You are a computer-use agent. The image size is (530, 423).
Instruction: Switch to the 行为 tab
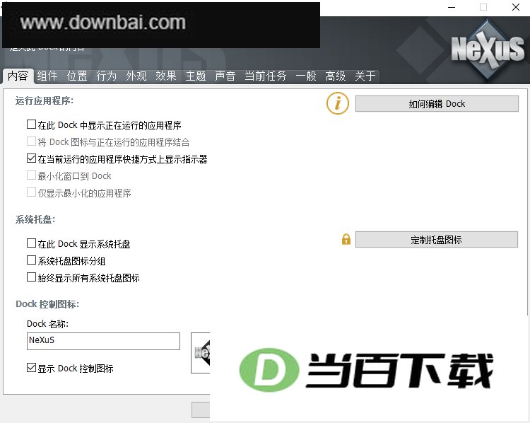(x=107, y=76)
